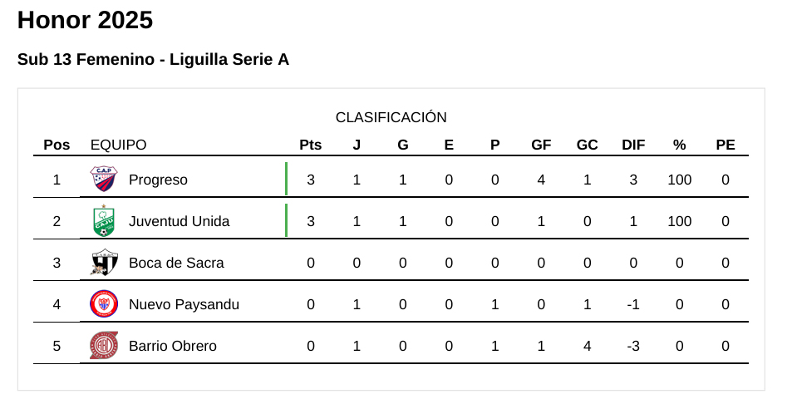Click the Progreso team crest icon
The height and width of the screenshot is (409, 787).
coord(104,180)
